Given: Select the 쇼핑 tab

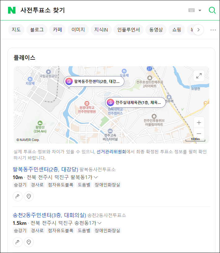Looking at the screenshot, I should pyautogui.click(x=177, y=30).
